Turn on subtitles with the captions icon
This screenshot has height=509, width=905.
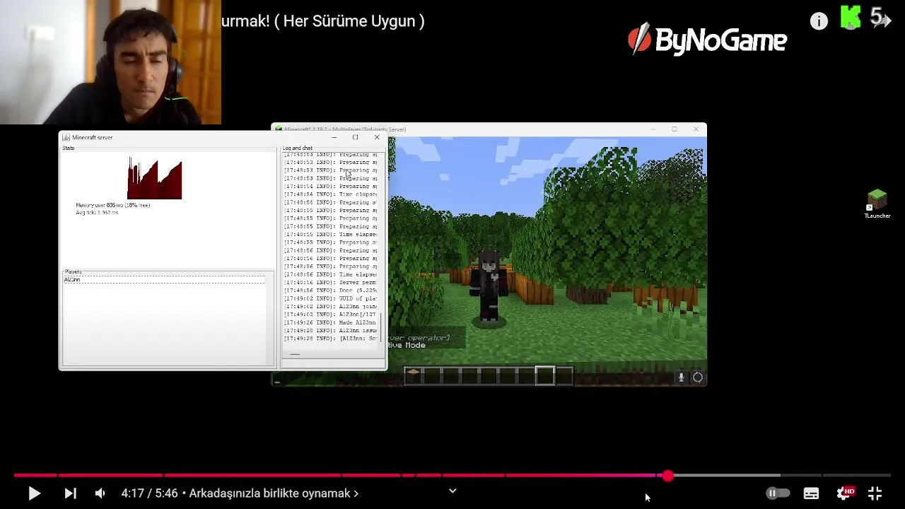coord(811,493)
